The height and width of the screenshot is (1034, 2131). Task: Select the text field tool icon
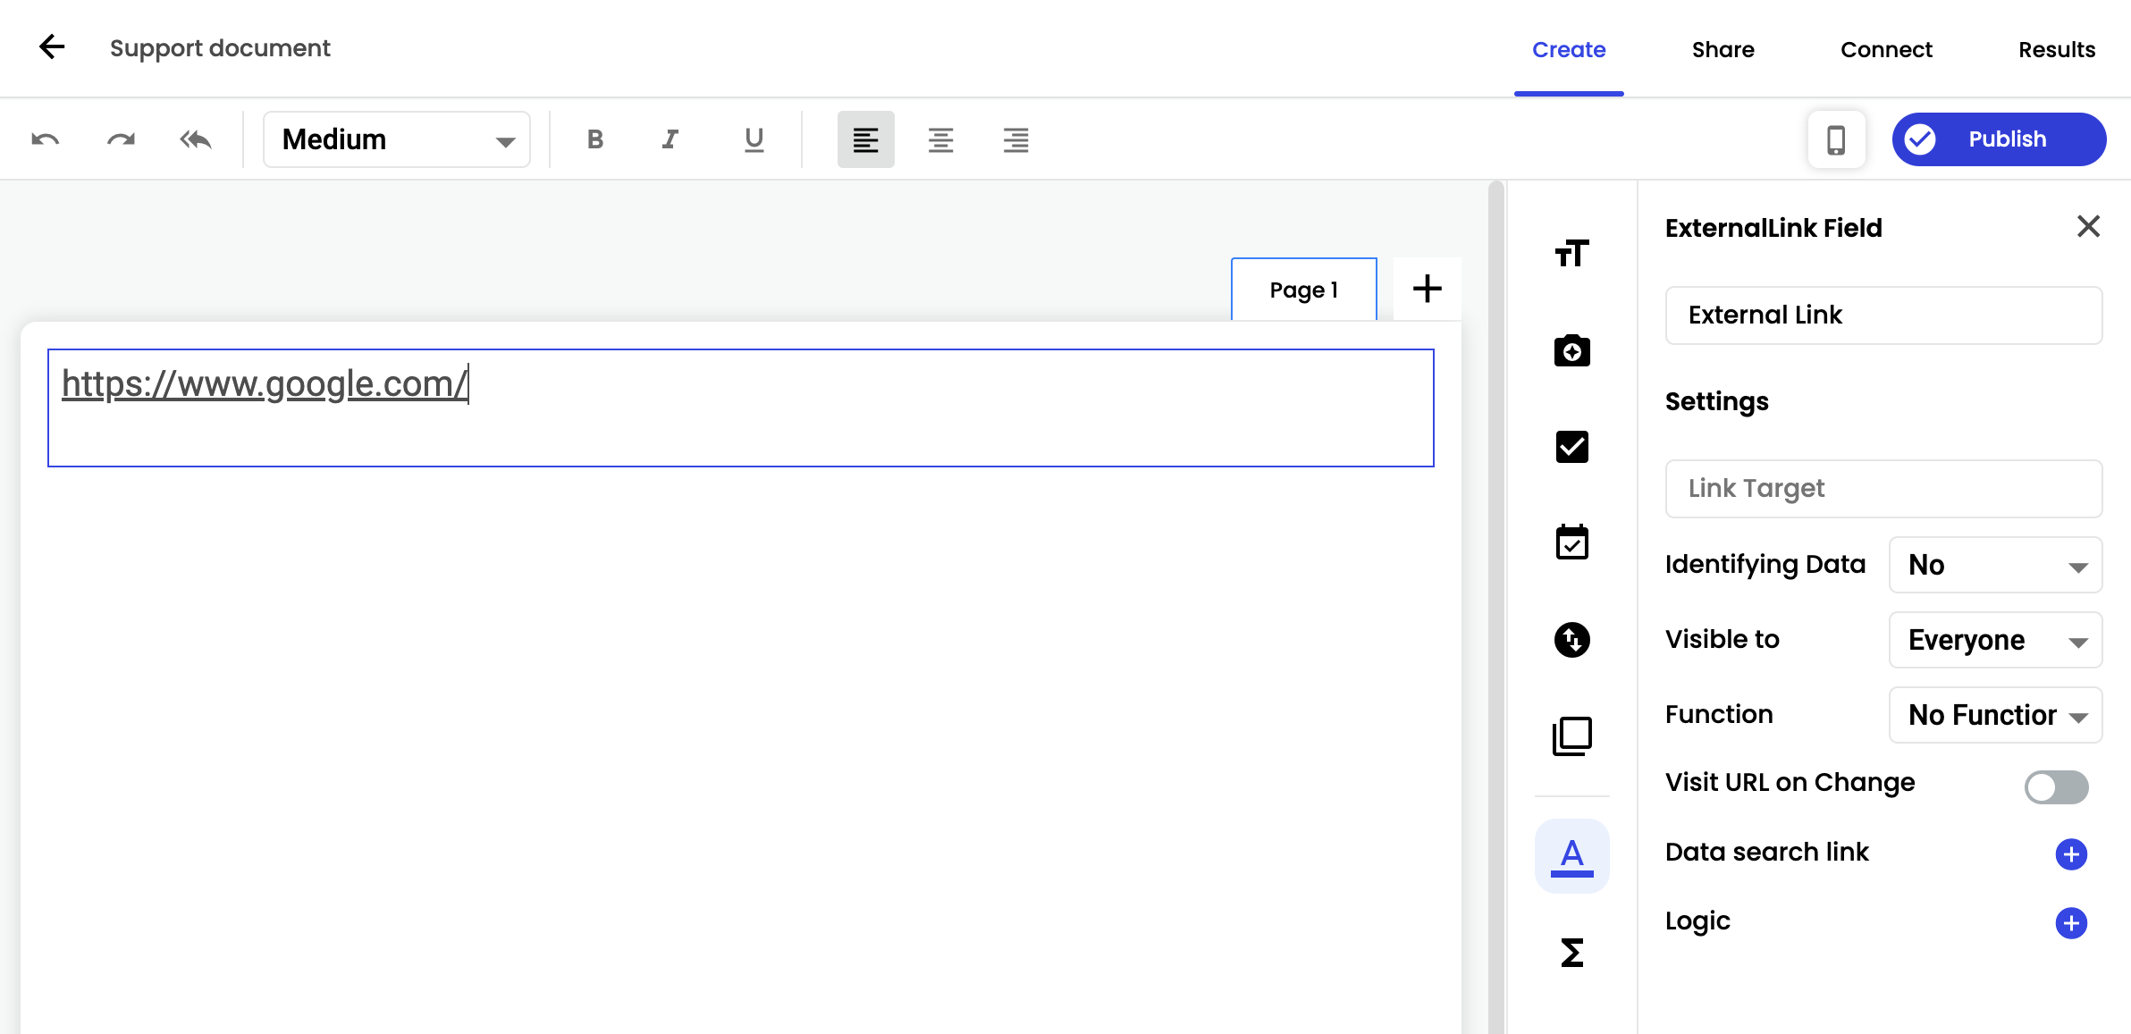pos(1571,254)
